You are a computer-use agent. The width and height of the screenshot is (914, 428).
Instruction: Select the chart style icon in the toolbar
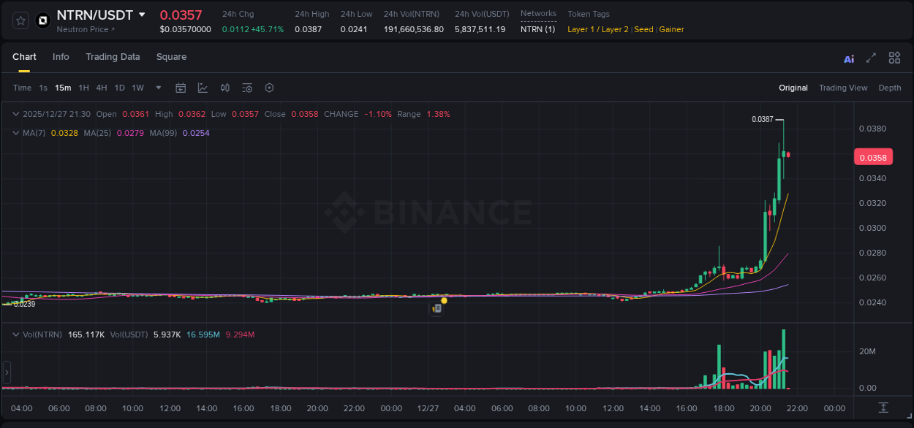tap(203, 88)
